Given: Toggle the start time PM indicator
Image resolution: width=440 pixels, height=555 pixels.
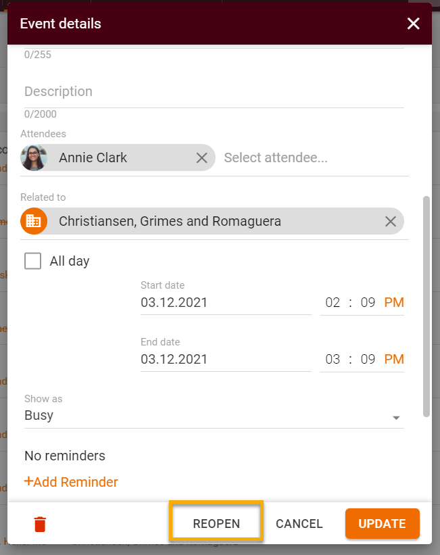Looking at the screenshot, I should (394, 303).
